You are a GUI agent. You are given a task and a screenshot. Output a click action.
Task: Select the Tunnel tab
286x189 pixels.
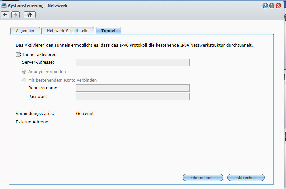pos(108,31)
